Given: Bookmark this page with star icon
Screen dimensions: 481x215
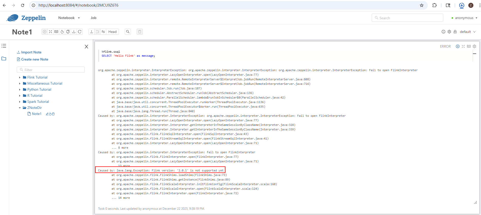Looking at the screenshot, I should pyautogui.click(x=422, y=5).
